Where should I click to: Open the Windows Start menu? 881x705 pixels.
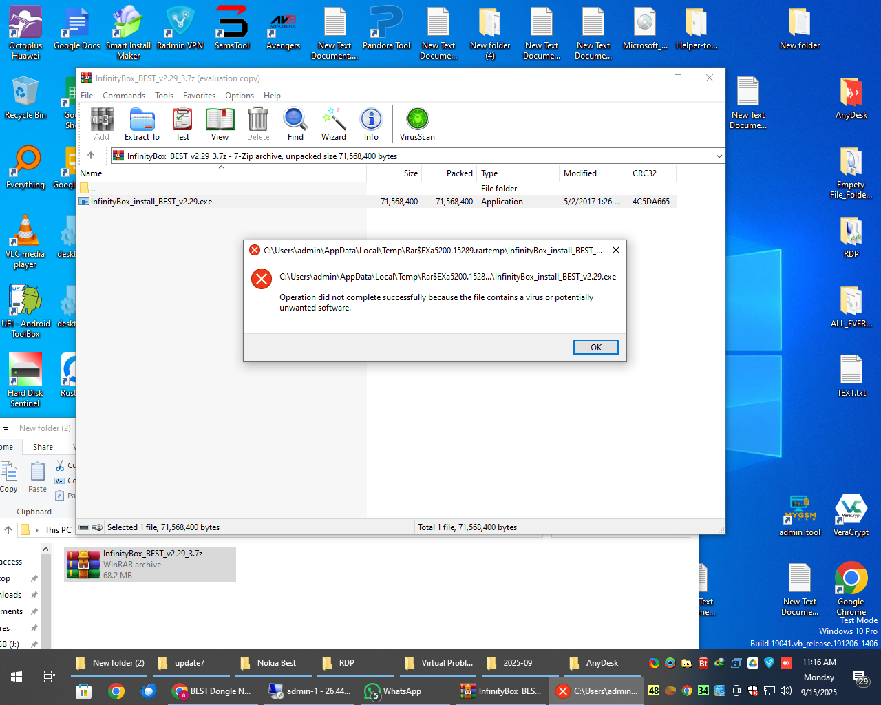coord(17,677)
